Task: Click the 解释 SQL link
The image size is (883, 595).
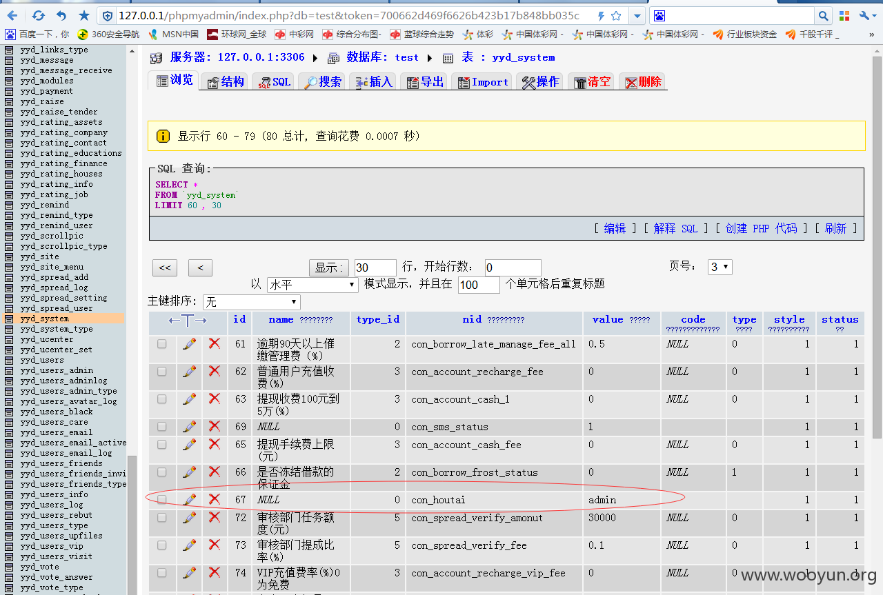Action: [676, 228]
